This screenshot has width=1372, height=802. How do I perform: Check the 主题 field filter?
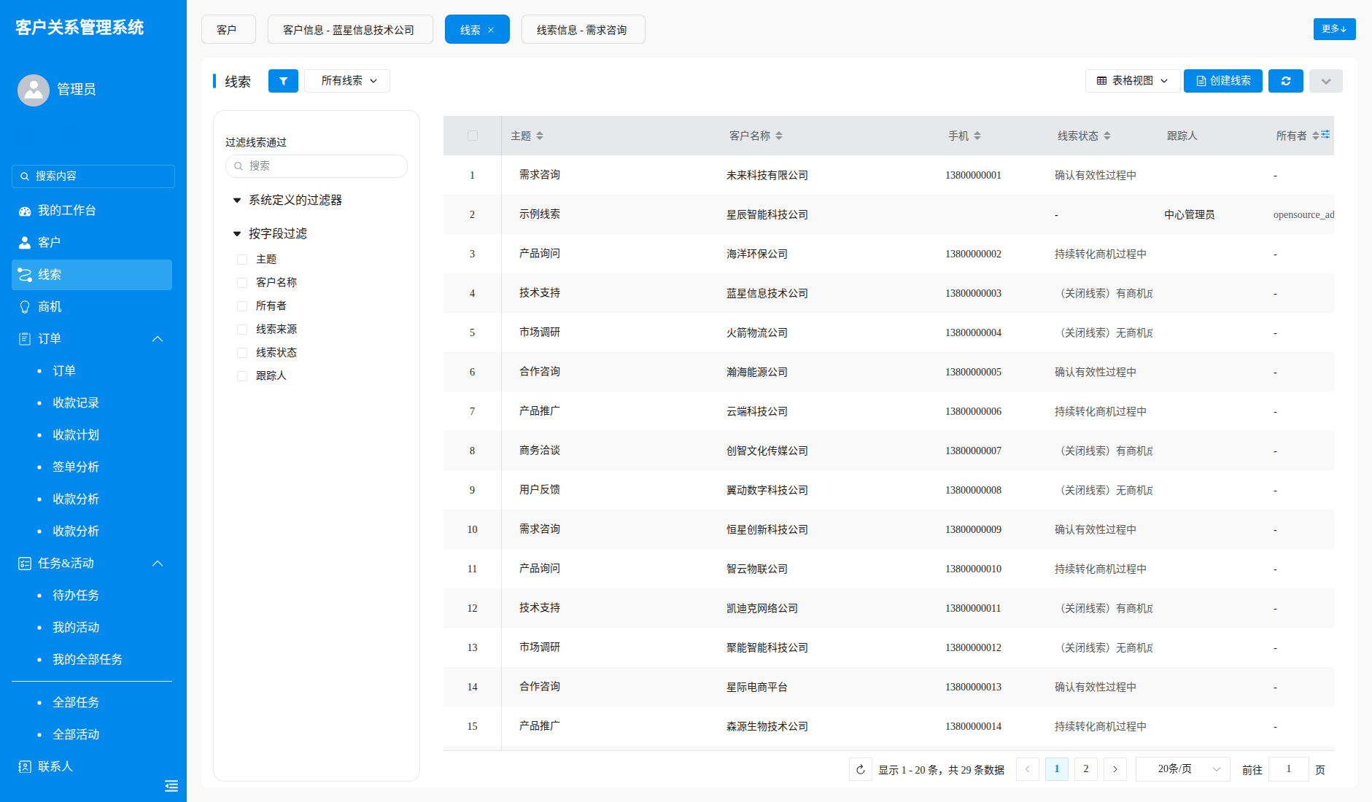[x=242, y=260]
